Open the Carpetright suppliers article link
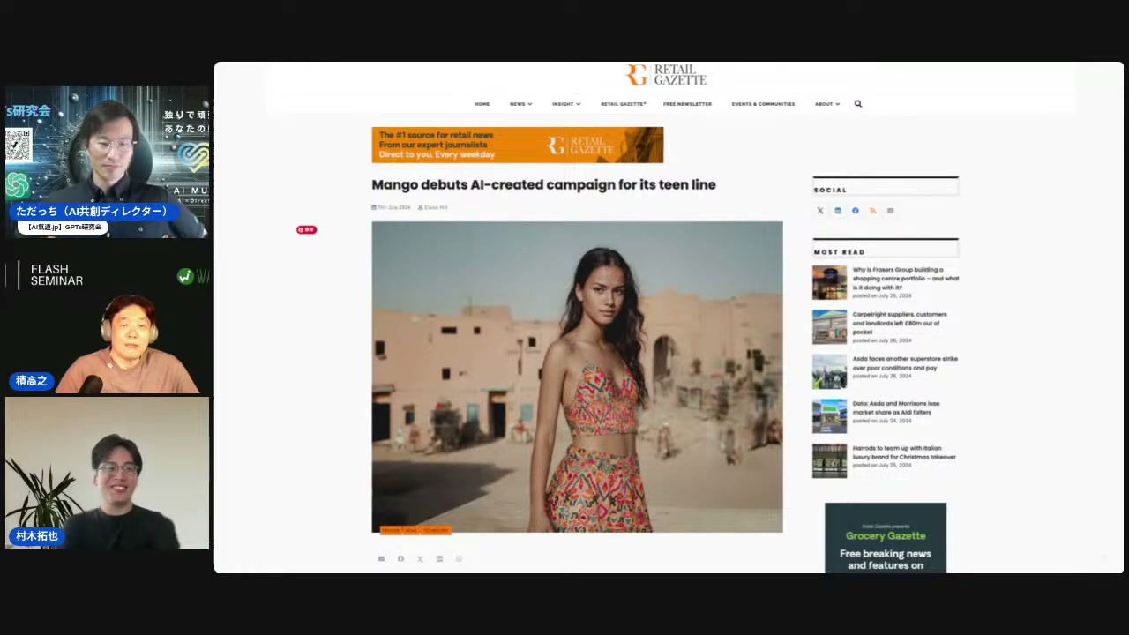This screenshot has width=1129, height=635. click(x=900, y=323)
